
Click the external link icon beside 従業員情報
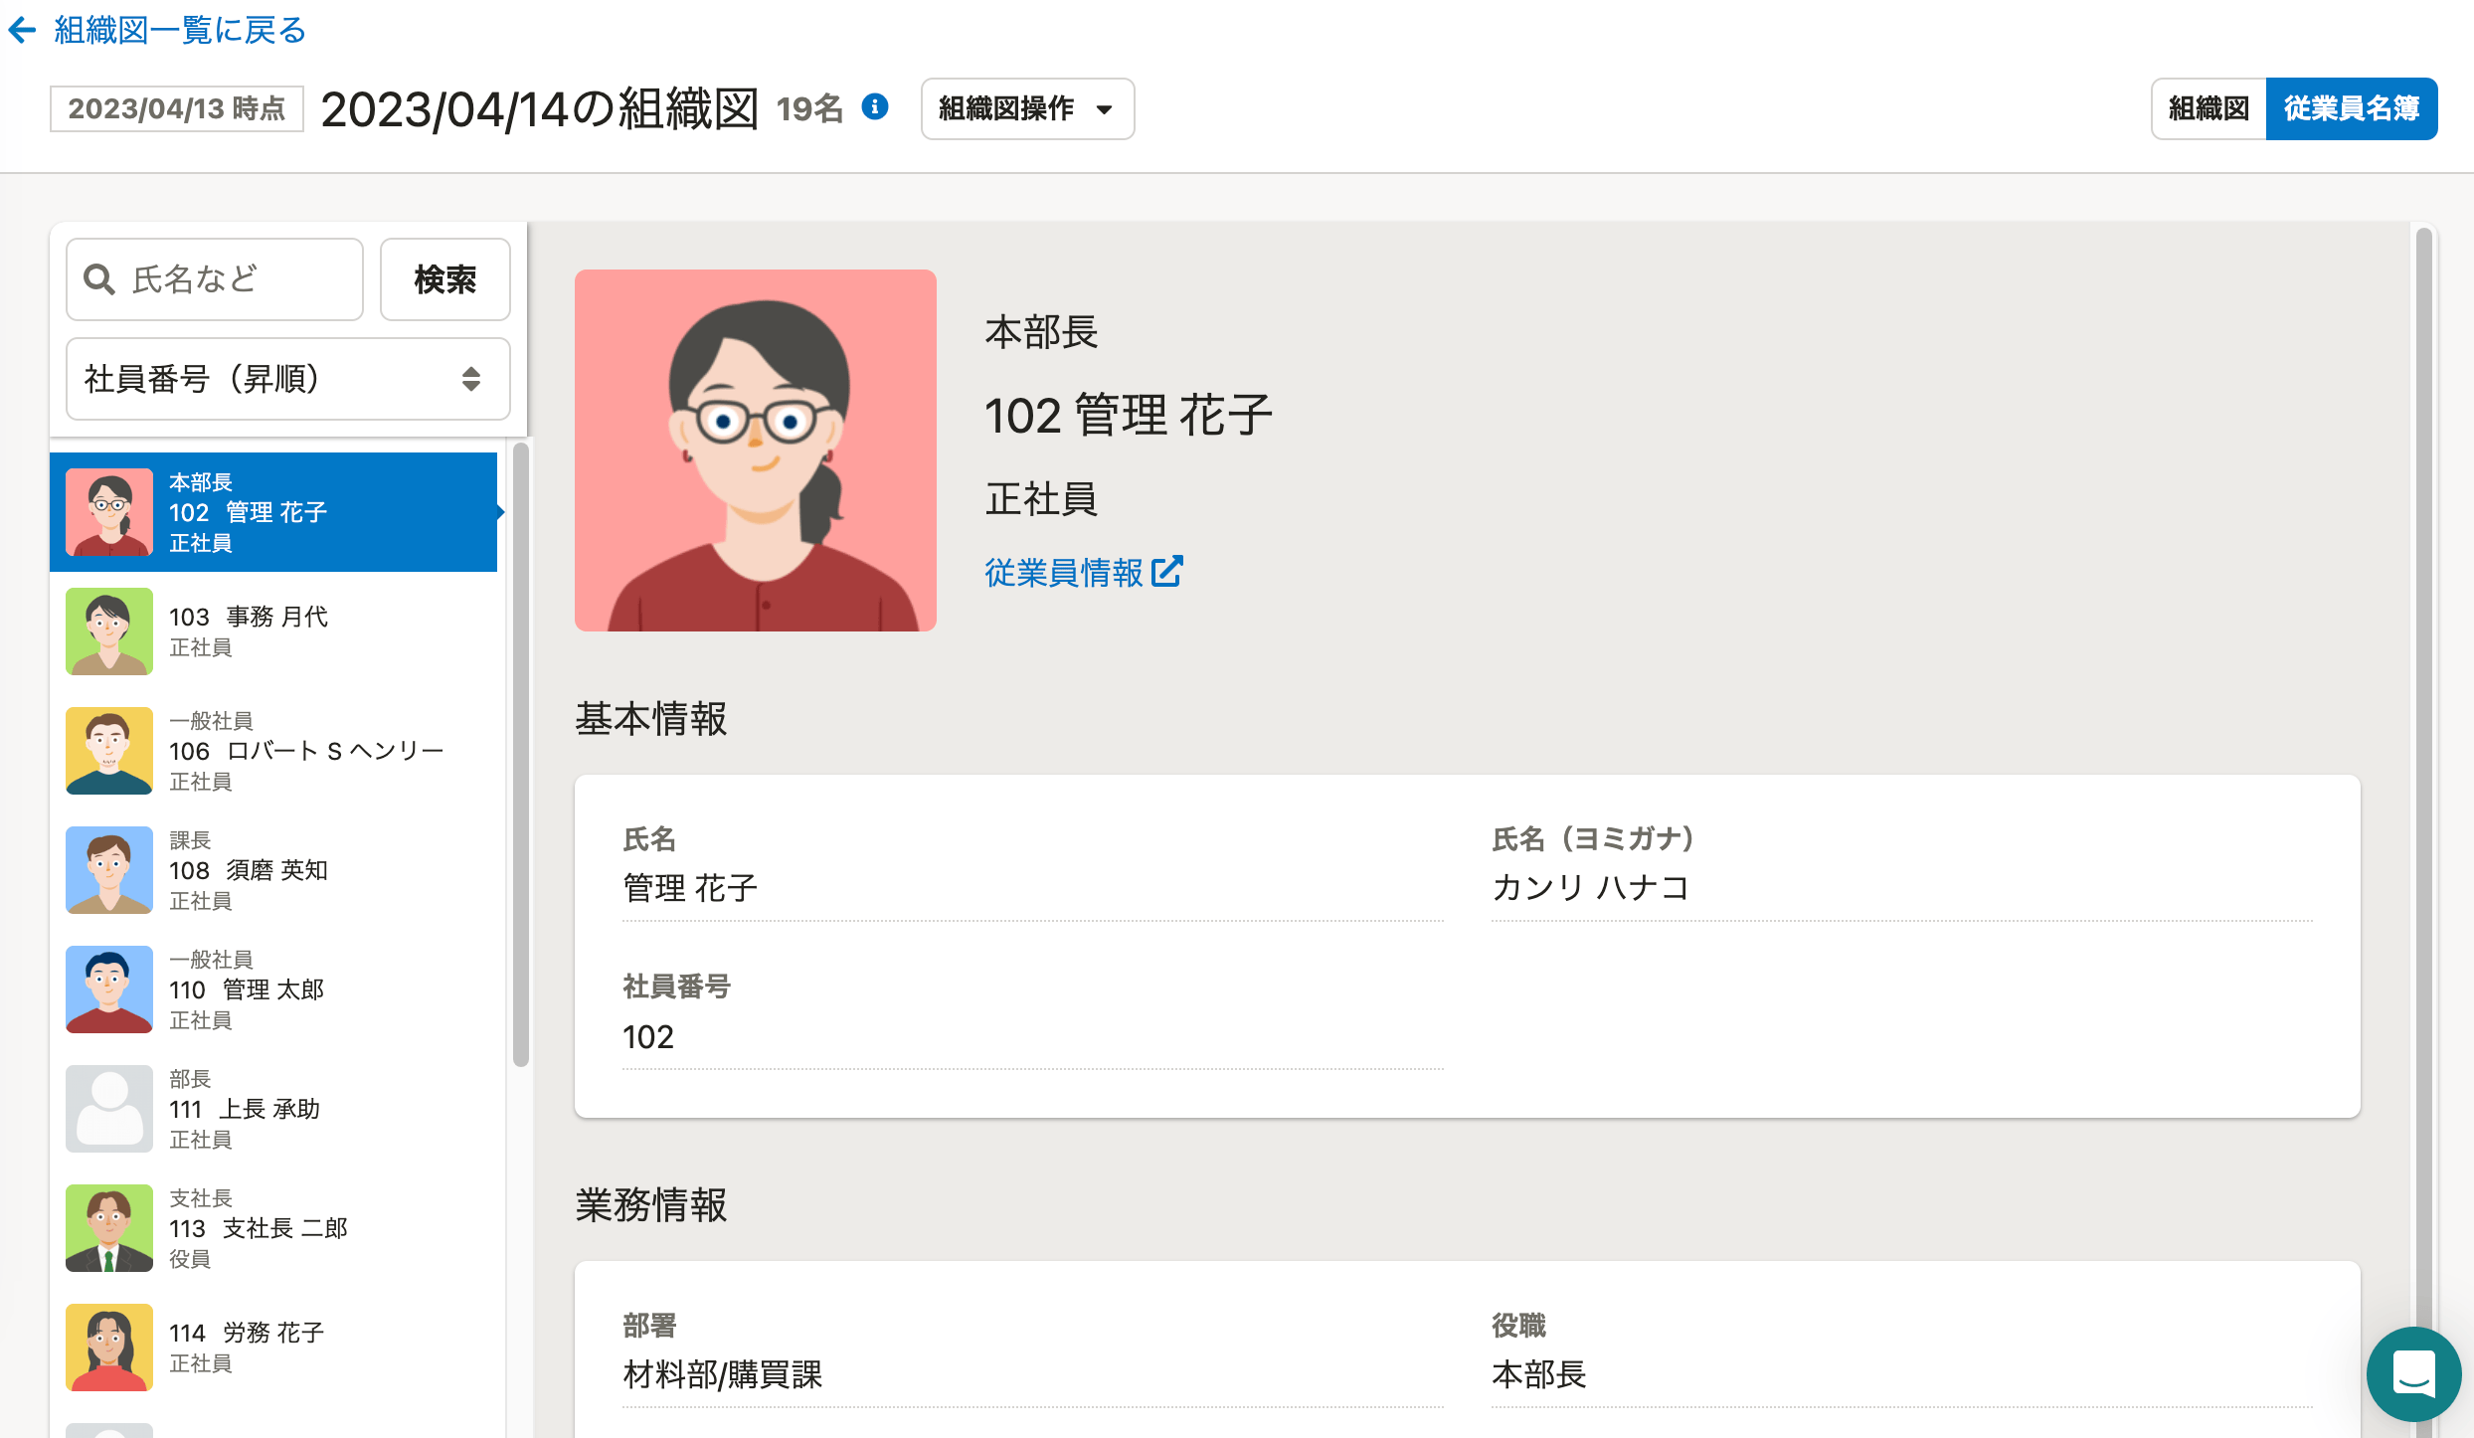point(1167,572)
